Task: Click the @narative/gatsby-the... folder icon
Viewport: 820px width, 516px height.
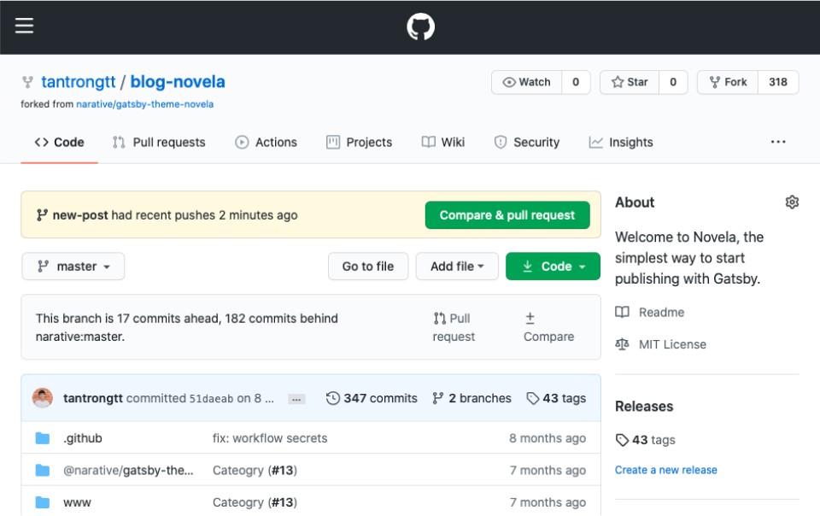Action: tap(43, 471)
